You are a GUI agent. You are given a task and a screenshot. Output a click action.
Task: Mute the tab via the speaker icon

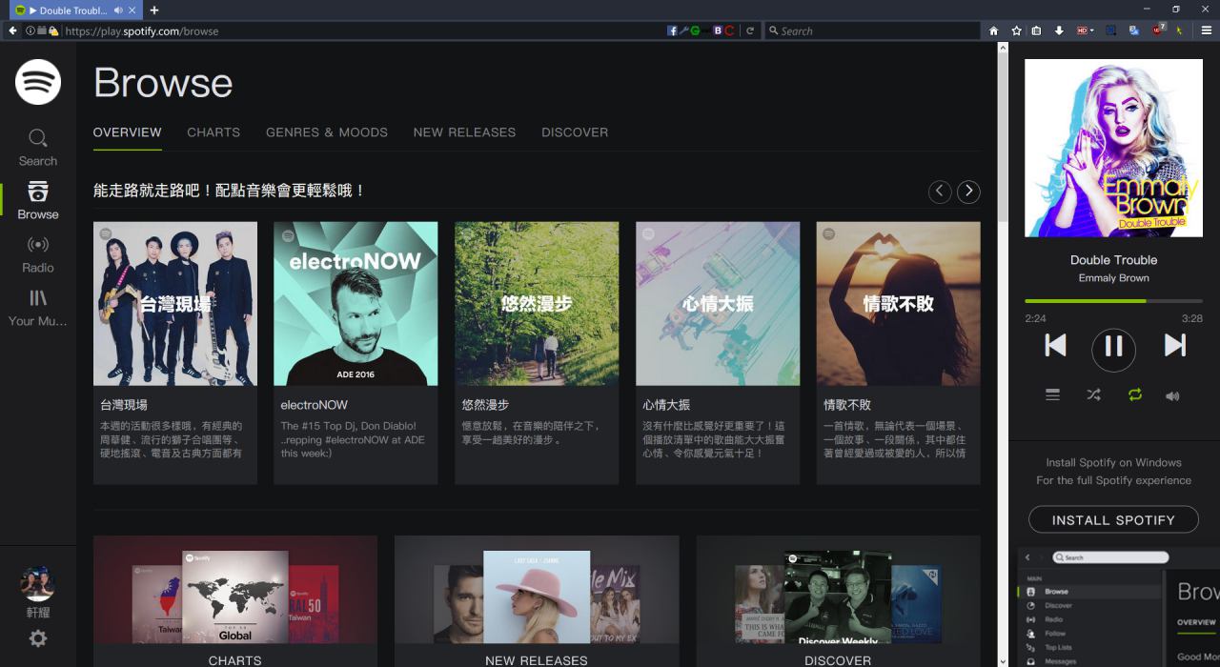click(118, 10)
